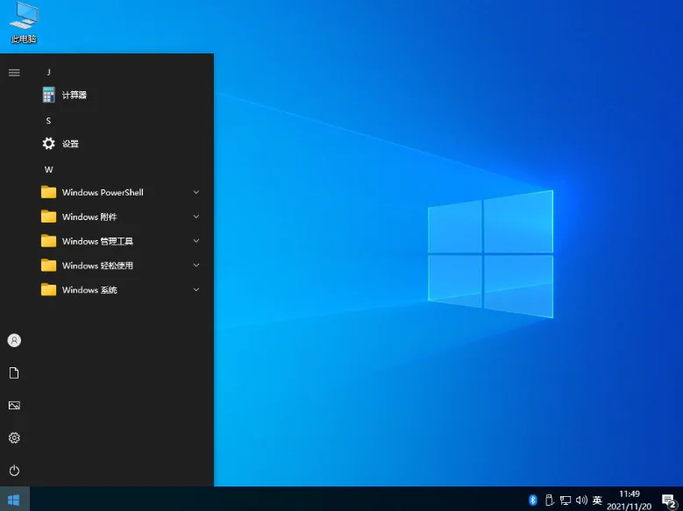Open Pictures icon in Start sidebar
The image size is (683, 511).
(14, 406)
